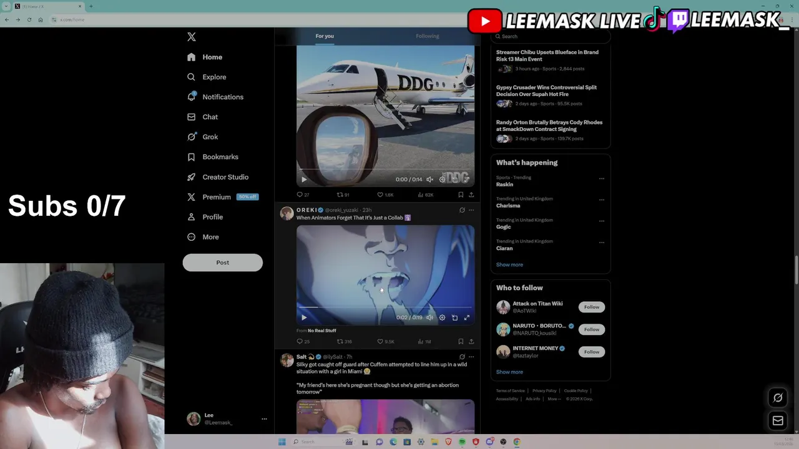Reload the browser page
The width and height of the screenshot is (799, 449).
29,19
